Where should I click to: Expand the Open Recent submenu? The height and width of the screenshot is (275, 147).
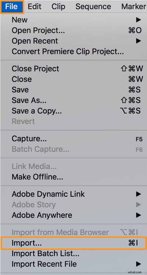[74, 41]
